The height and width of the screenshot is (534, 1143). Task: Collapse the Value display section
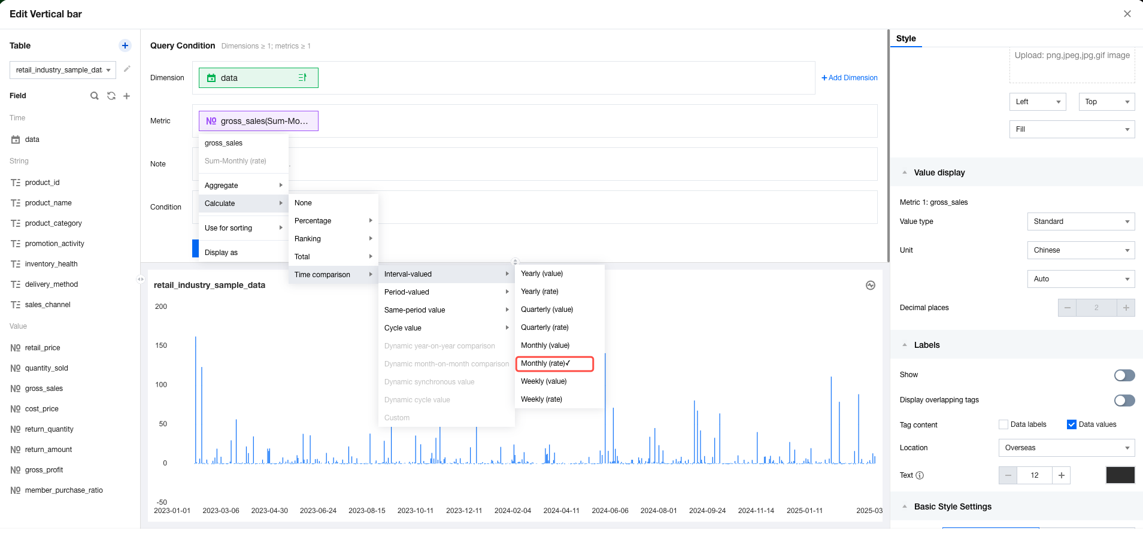[x=905, y=172]
